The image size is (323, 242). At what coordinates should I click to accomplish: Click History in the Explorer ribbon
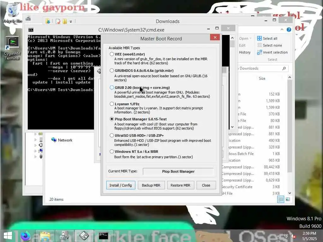click(x=245, y=53)
